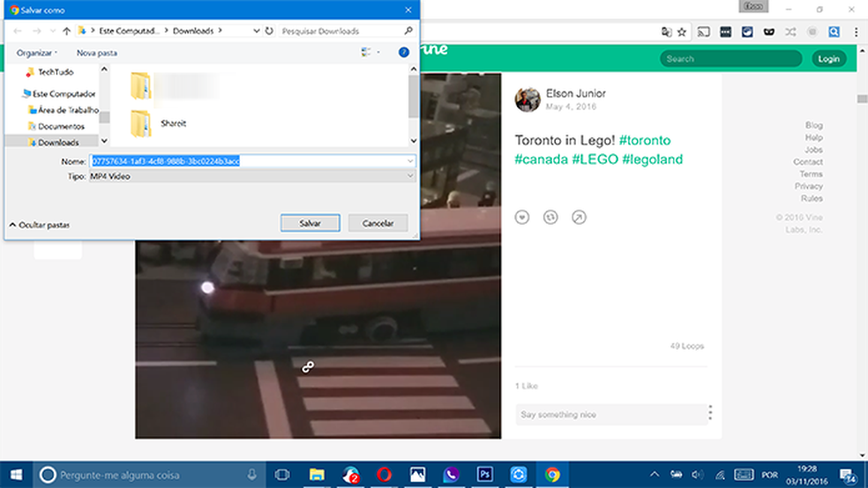Change the file view layout icon
Image resolution: width=868 pixels, height=488 pixels.
(x=366, y=52)
